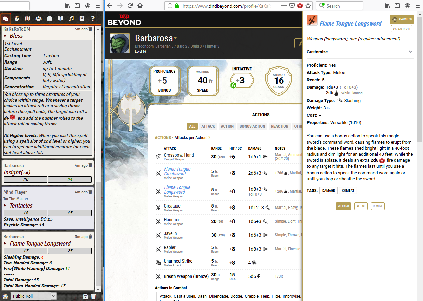Click the DAMAGE tag
Screen dimensions: 423x301
[328, 191]
